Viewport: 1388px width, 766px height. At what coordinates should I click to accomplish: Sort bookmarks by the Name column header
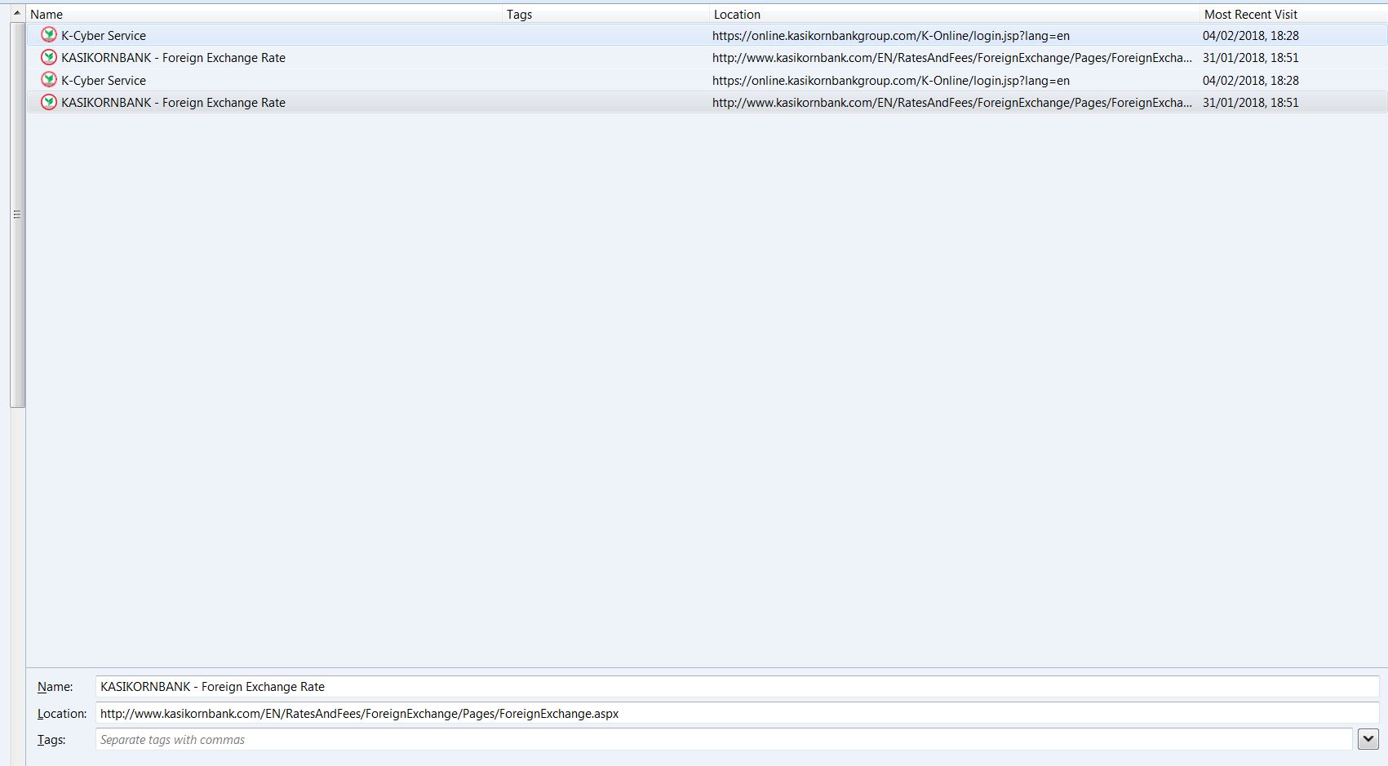click(264, 14)
